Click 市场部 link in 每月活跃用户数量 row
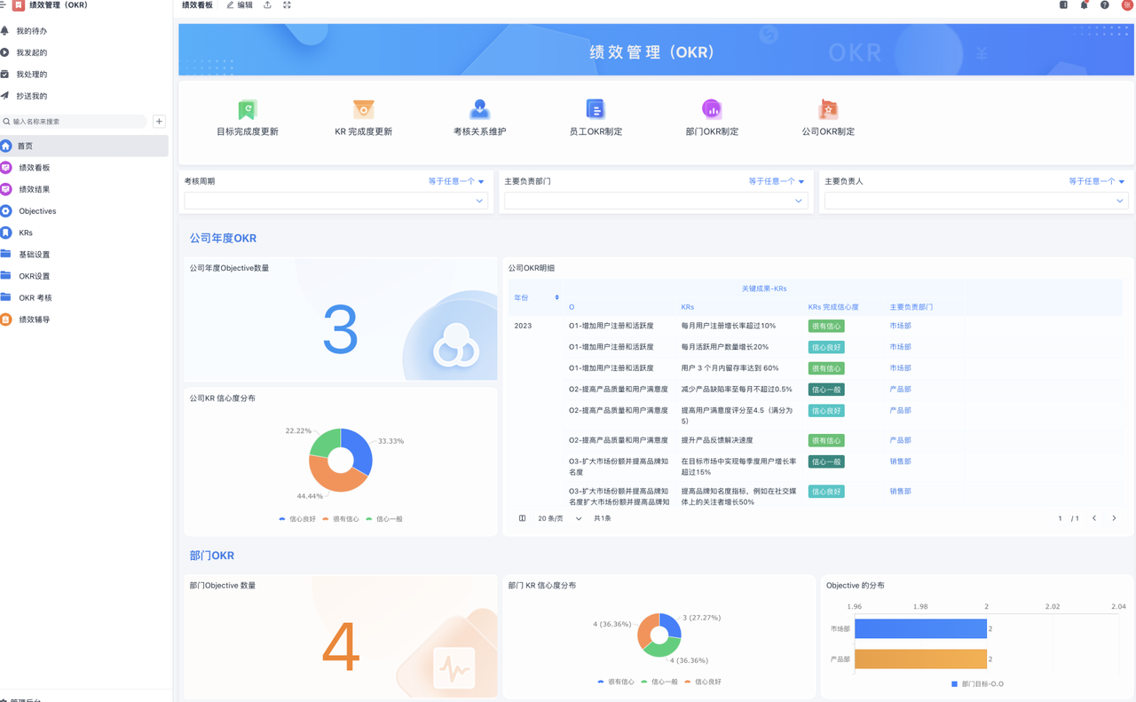Viewport: 1136px width, 702px height. [900, 347]
